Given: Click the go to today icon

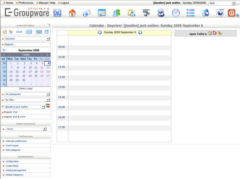Looking at the screenshot, I should point(11,32).
